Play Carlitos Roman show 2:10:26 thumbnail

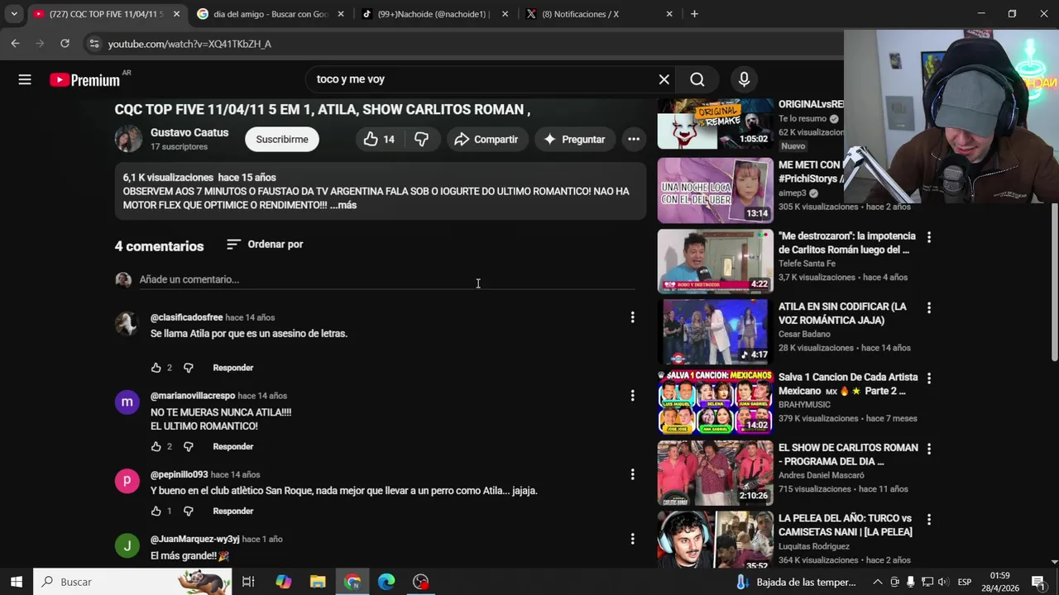(716, 473)
